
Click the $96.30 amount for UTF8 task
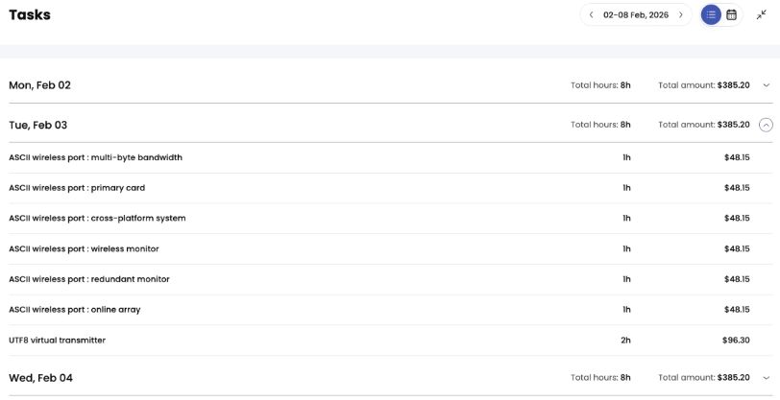(x=736, y=341)
